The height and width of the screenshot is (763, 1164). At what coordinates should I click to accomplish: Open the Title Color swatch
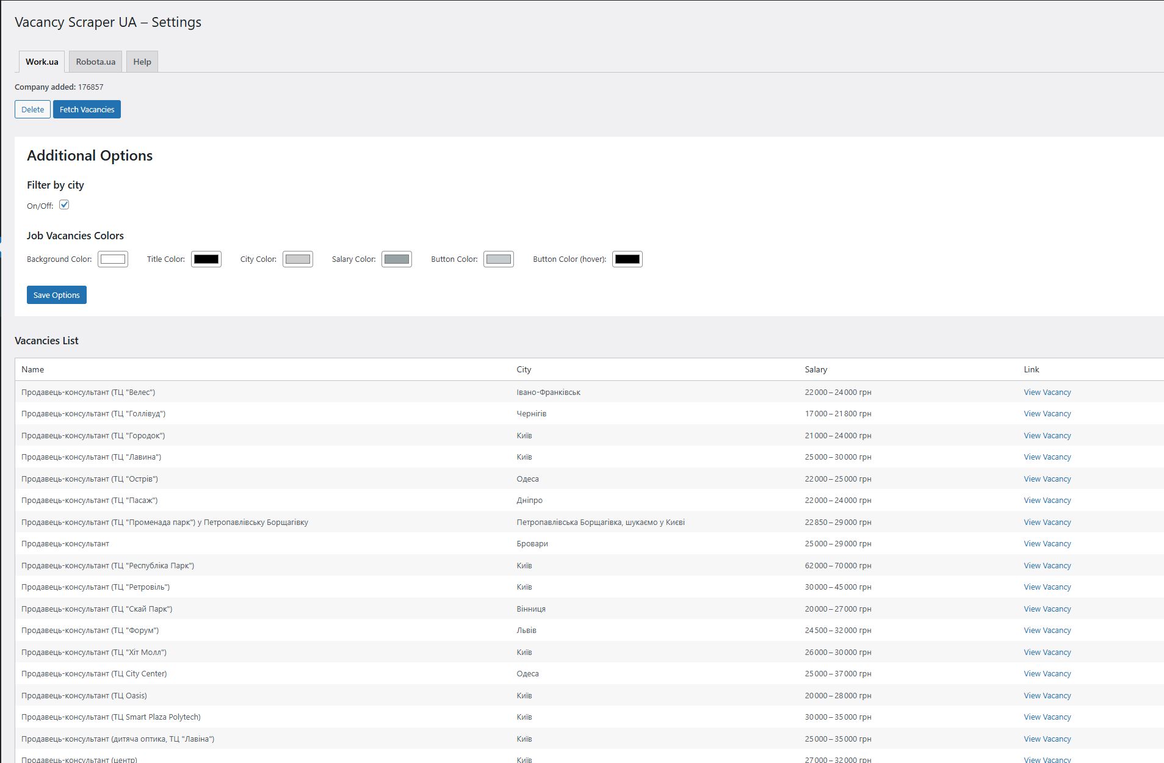coord(206,259)
